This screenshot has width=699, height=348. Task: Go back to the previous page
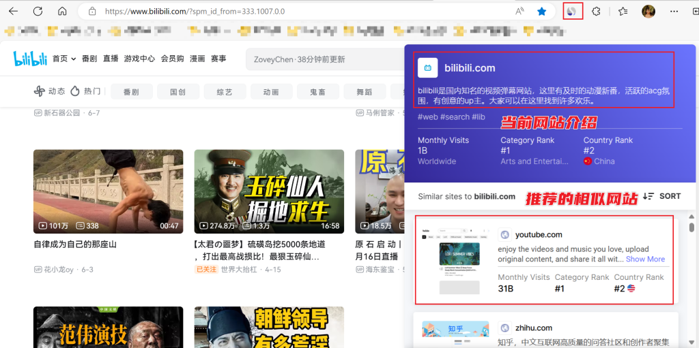pyautogui.click(x=14, y=12)
